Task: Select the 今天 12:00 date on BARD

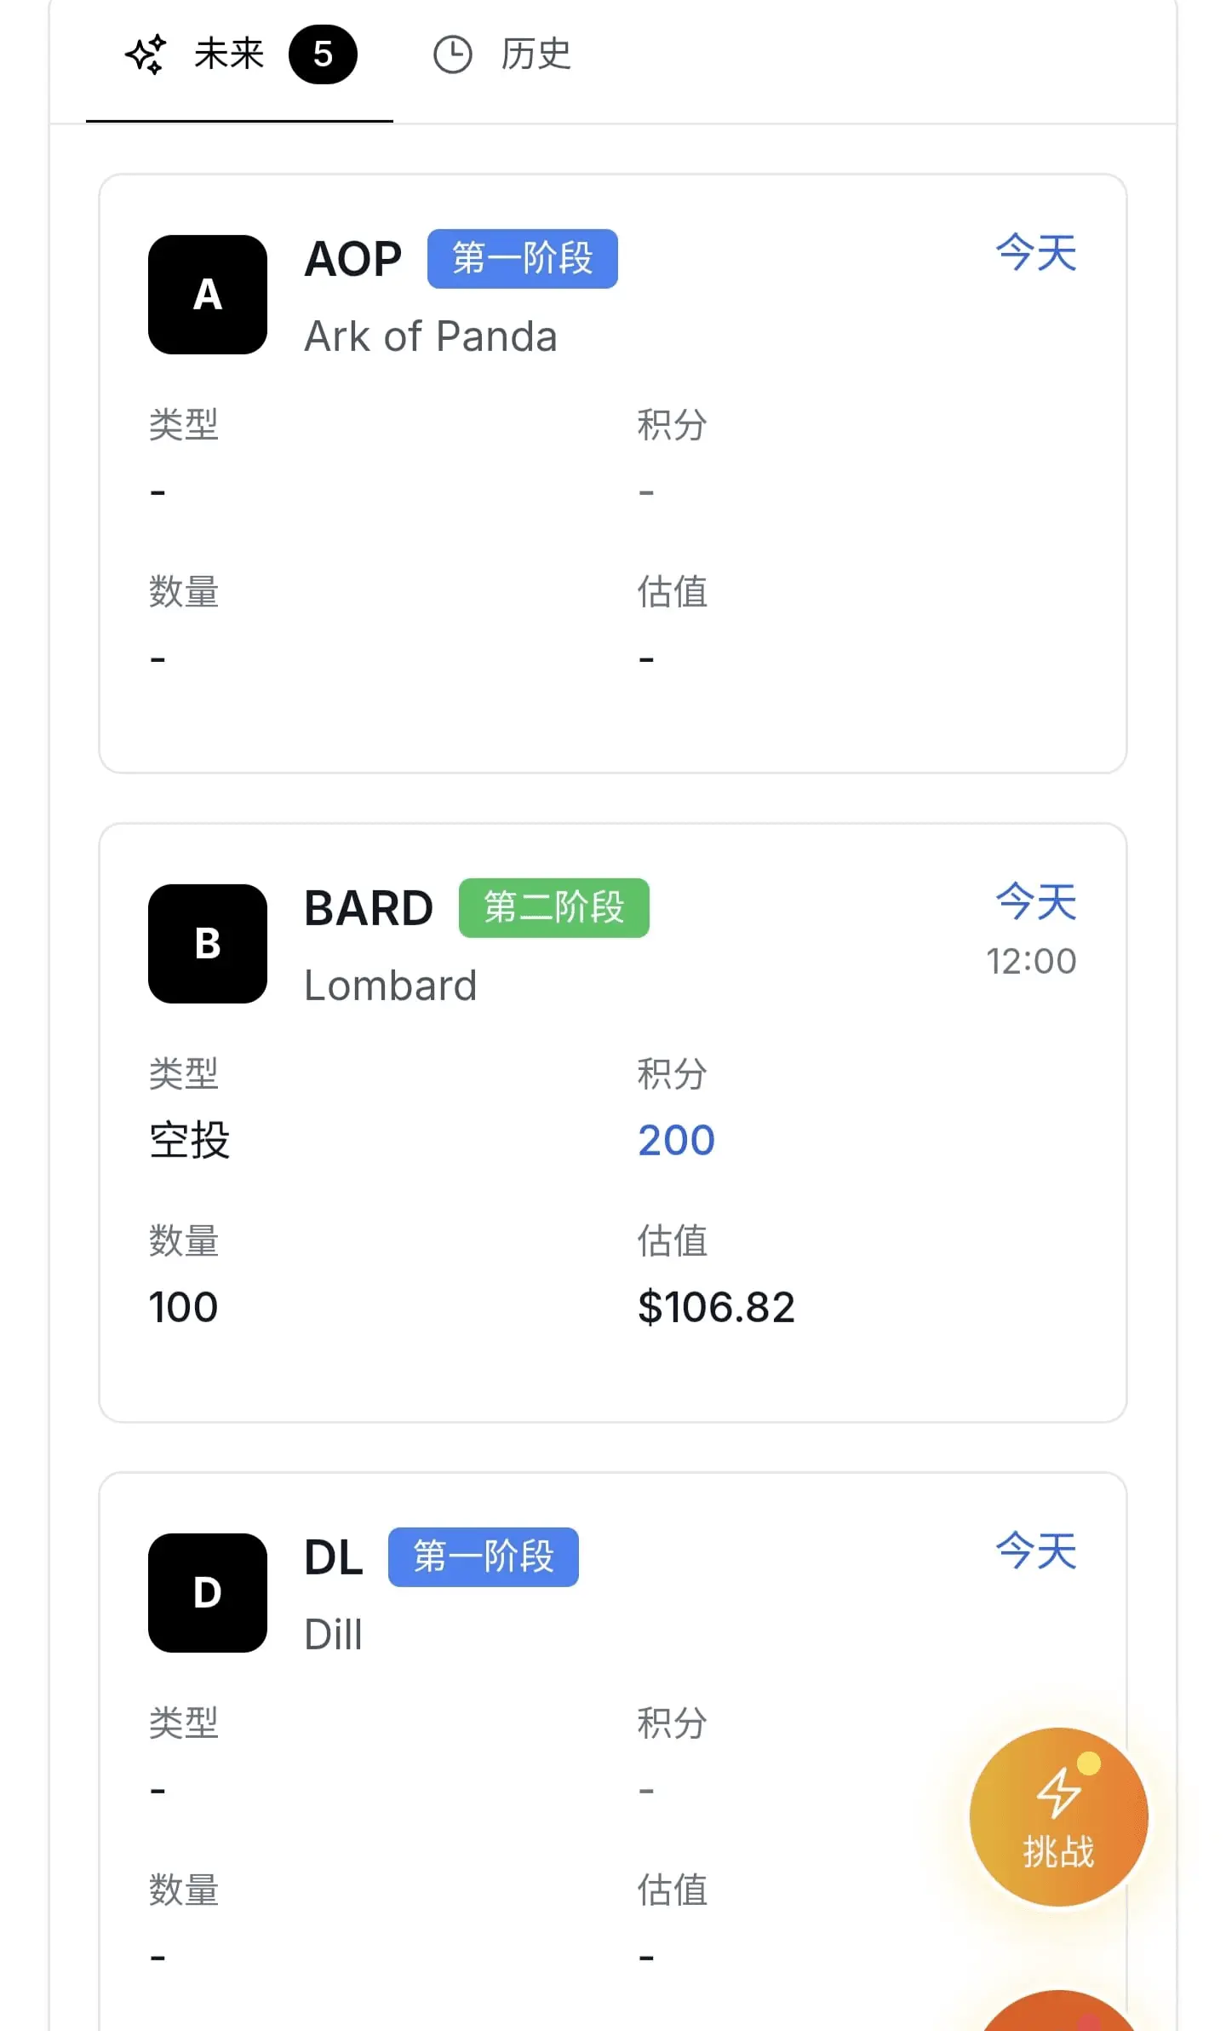Action: [1032, 930]
